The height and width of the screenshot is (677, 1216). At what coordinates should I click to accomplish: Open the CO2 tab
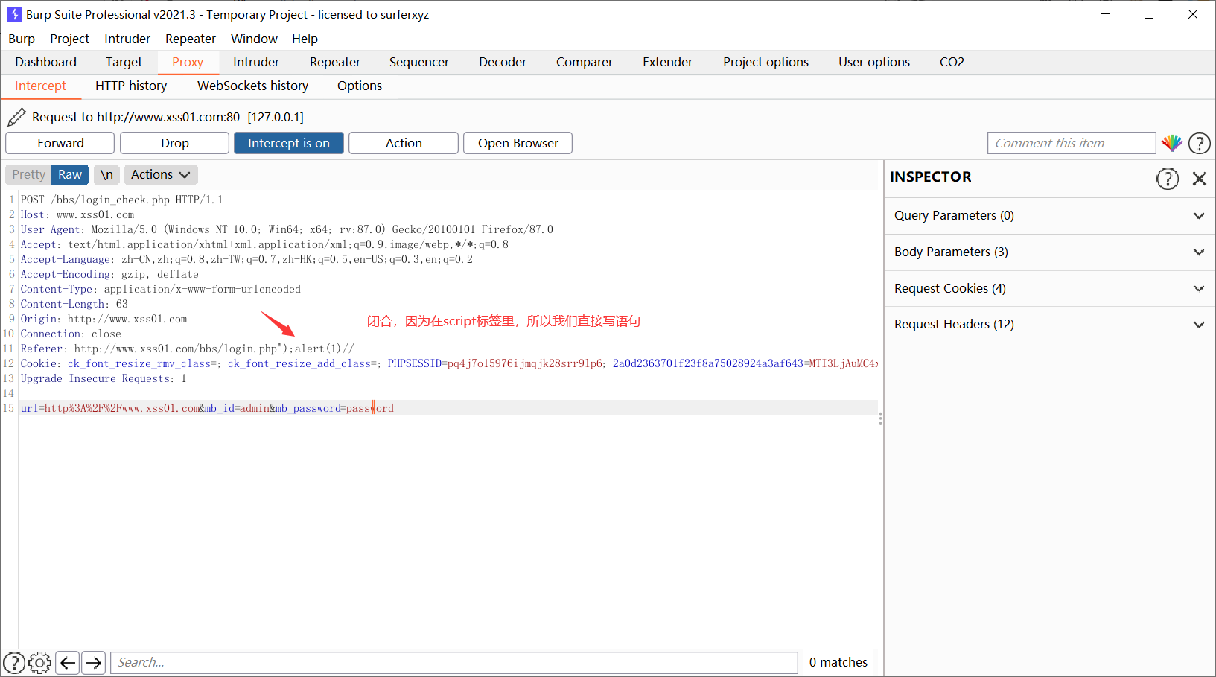point(952,62)
